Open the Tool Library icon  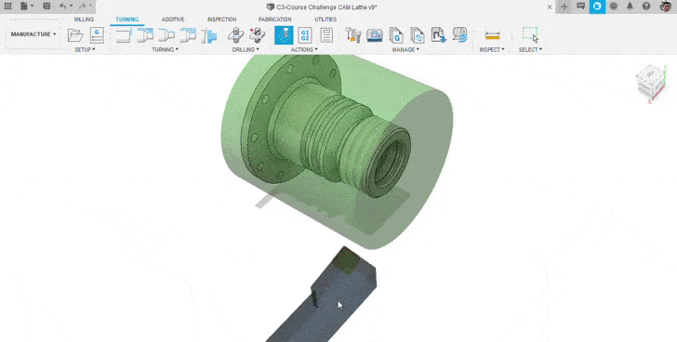pos(353,35)
